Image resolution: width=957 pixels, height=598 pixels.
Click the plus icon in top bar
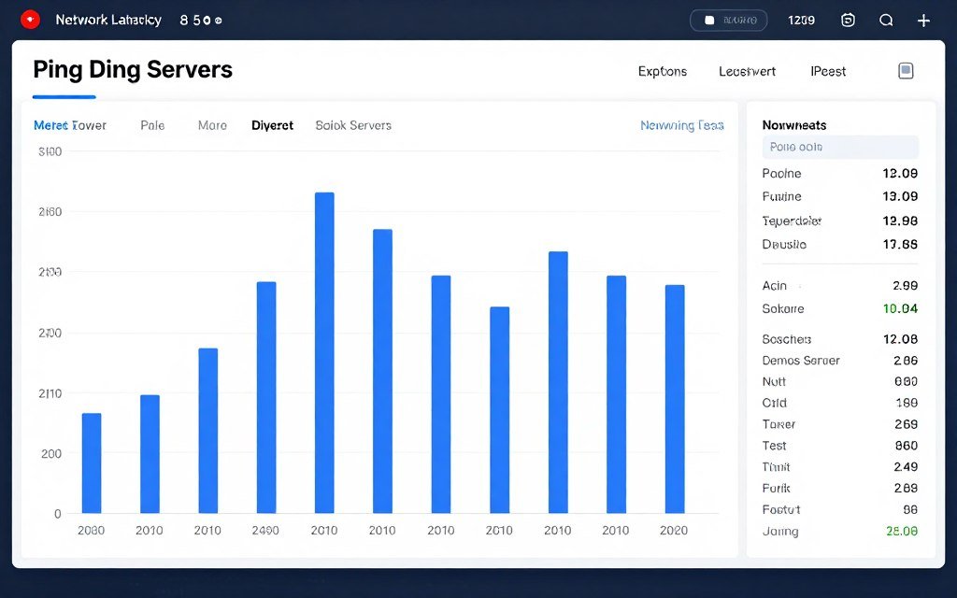[x=923, y=20]
